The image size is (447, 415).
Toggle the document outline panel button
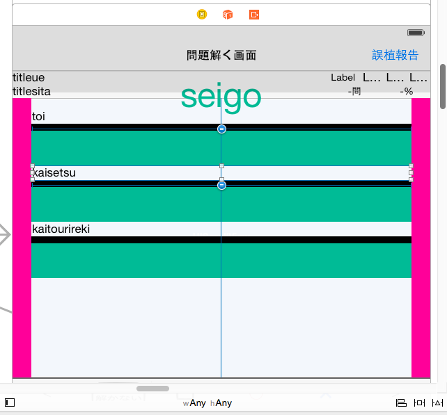(x=10, y=402)
